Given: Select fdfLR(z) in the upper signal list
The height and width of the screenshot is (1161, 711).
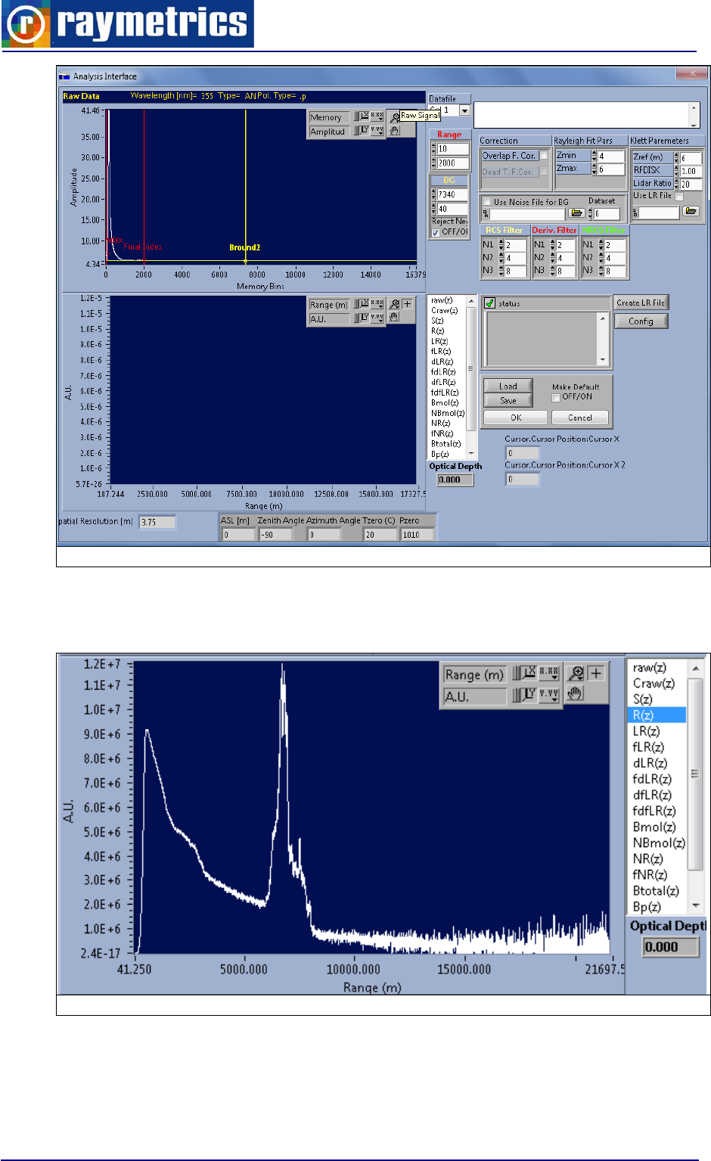Looking at the screenshot, I should pos(445,393).
